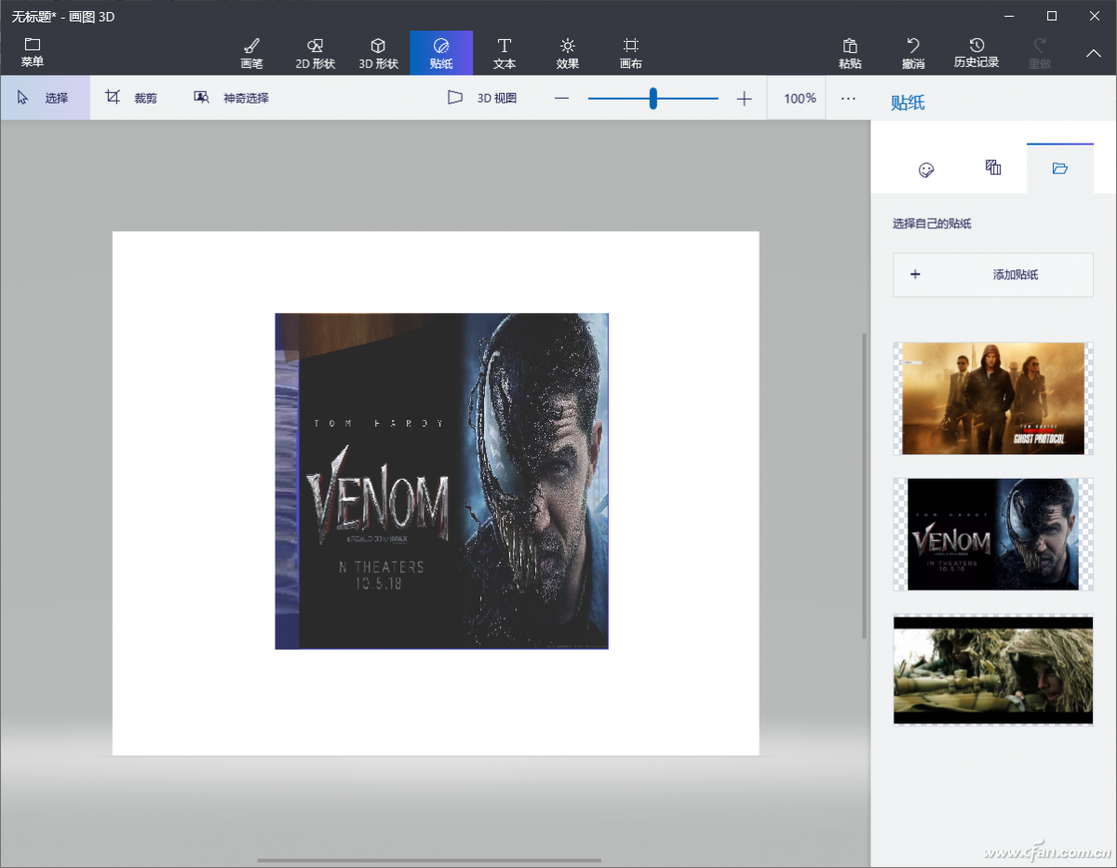
Task: Toggle the 3D 视图 view mode
Action: (x=482, y=98)
